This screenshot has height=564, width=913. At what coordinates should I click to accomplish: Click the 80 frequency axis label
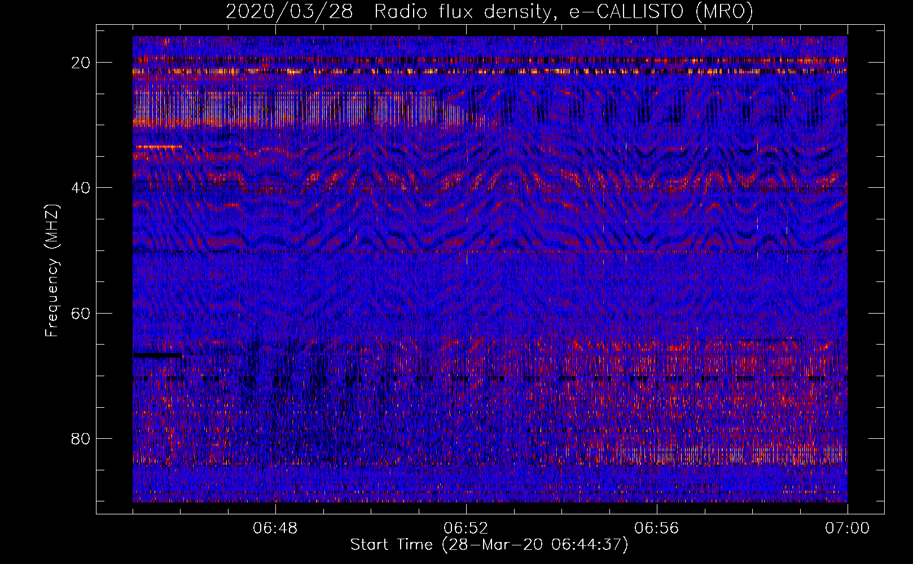point(81,438)
